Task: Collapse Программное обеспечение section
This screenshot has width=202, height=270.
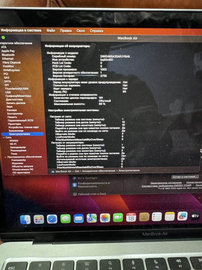Action: pos(5,157)
